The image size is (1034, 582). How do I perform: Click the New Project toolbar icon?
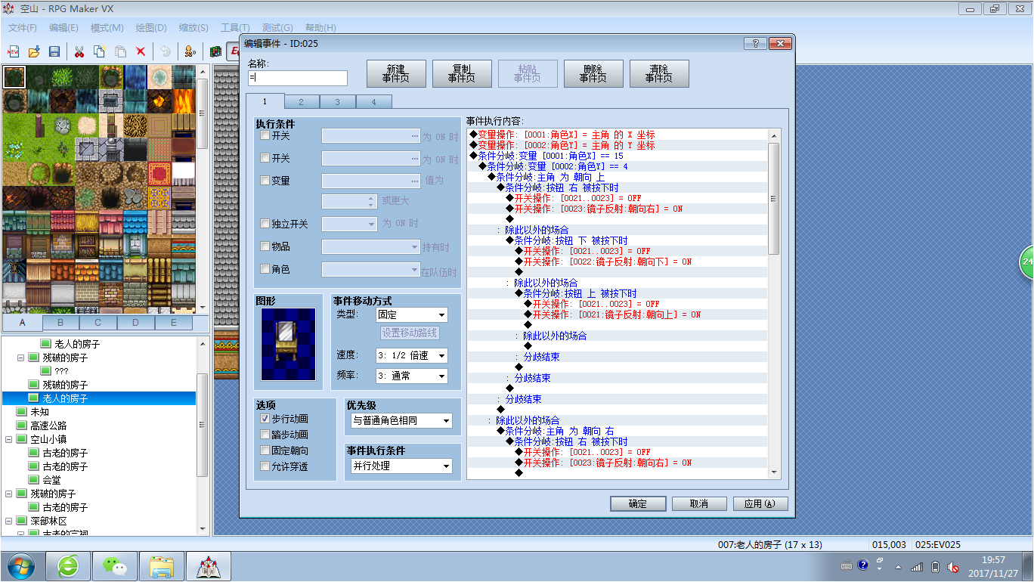[13, 51]
